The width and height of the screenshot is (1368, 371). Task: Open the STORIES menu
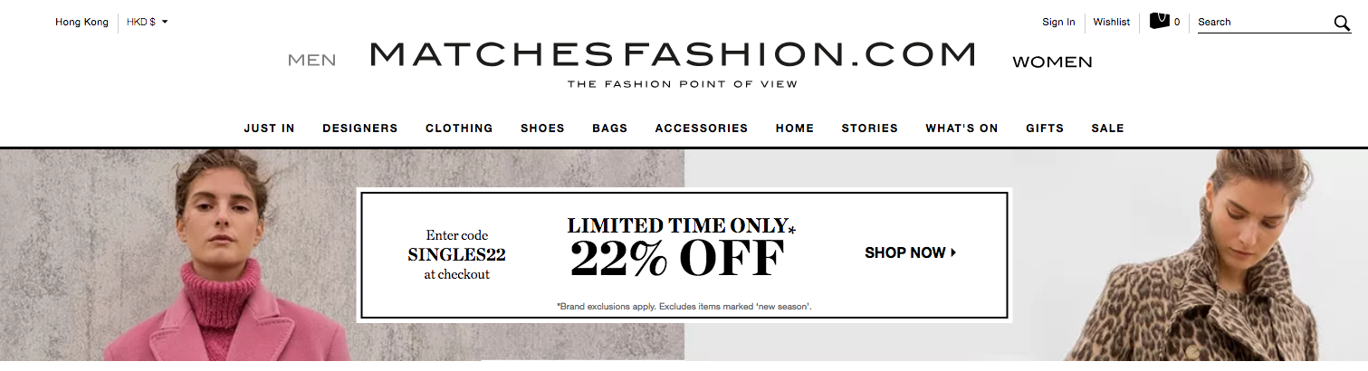(x=869, y=128)
